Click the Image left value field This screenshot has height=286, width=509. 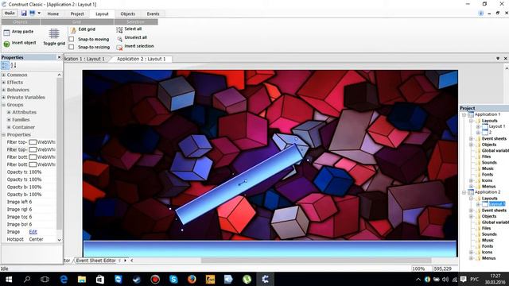point(42,202)
